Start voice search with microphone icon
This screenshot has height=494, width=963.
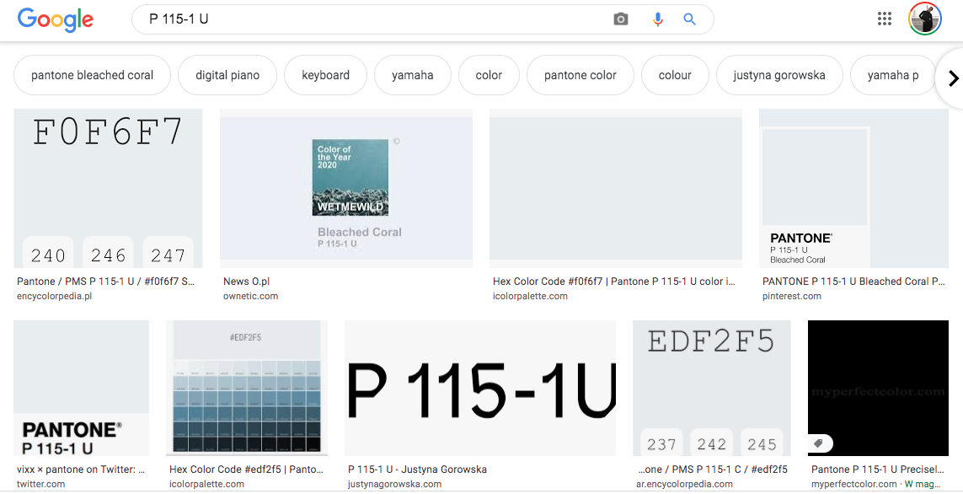coord(657,19)
